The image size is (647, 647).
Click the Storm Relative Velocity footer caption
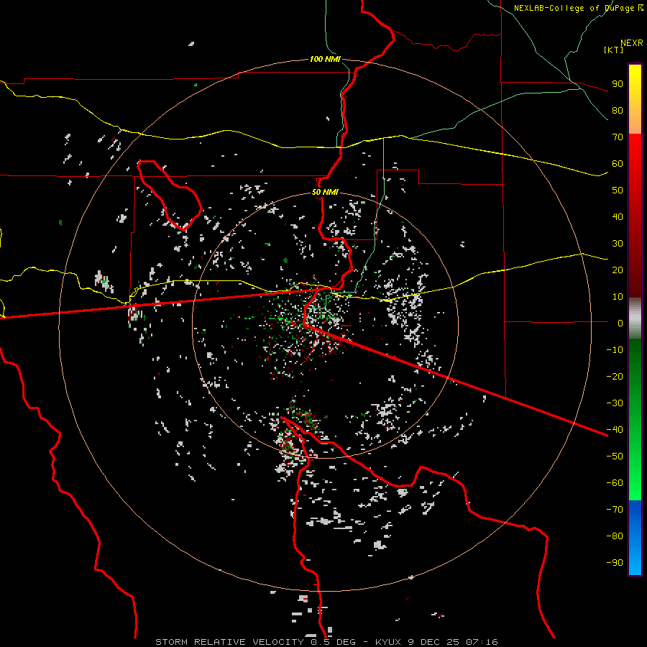(x=326, y=642)
